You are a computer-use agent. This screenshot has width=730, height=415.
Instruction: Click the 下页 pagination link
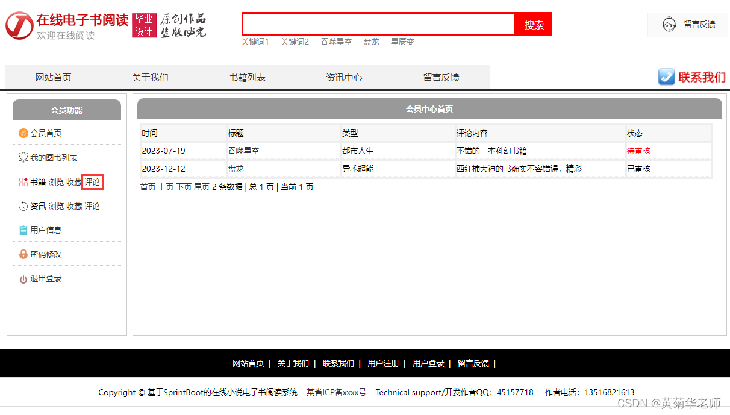click(x=184, y=187)
